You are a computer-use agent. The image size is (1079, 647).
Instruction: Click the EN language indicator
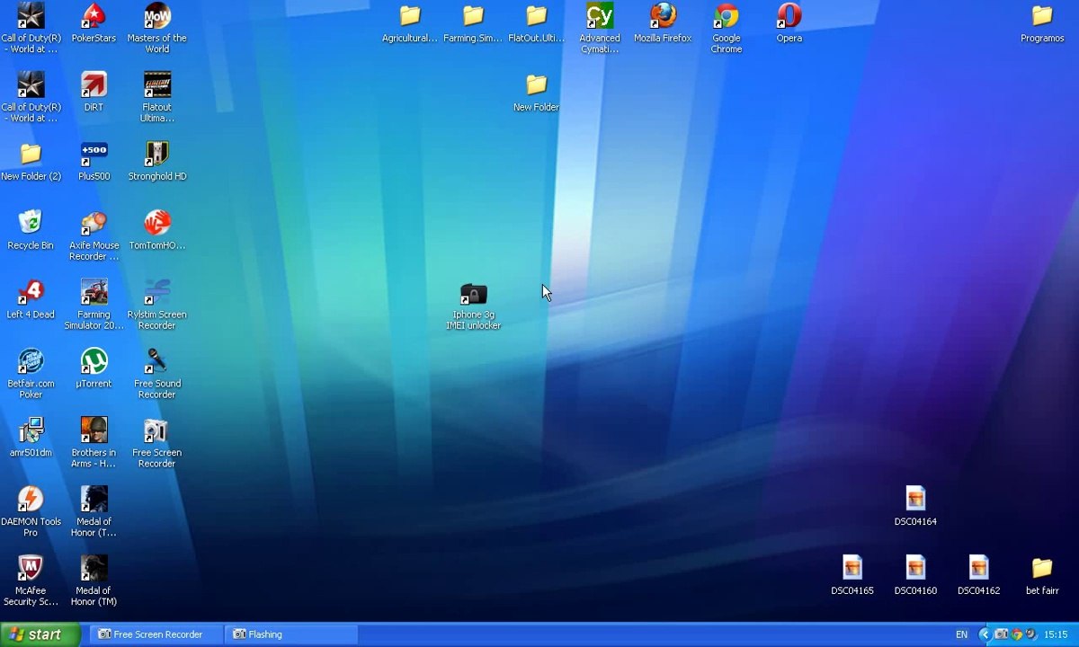point(961,634)
